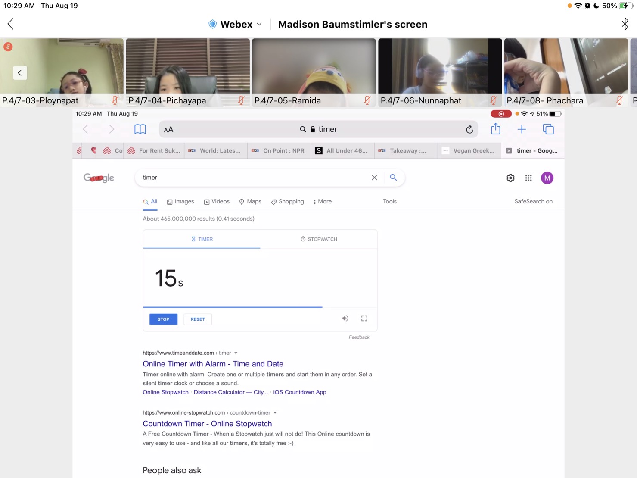This screenshot has height=478, width=637.
Task: Open a new tab with plus icon
Action: [x=522, y=129]
